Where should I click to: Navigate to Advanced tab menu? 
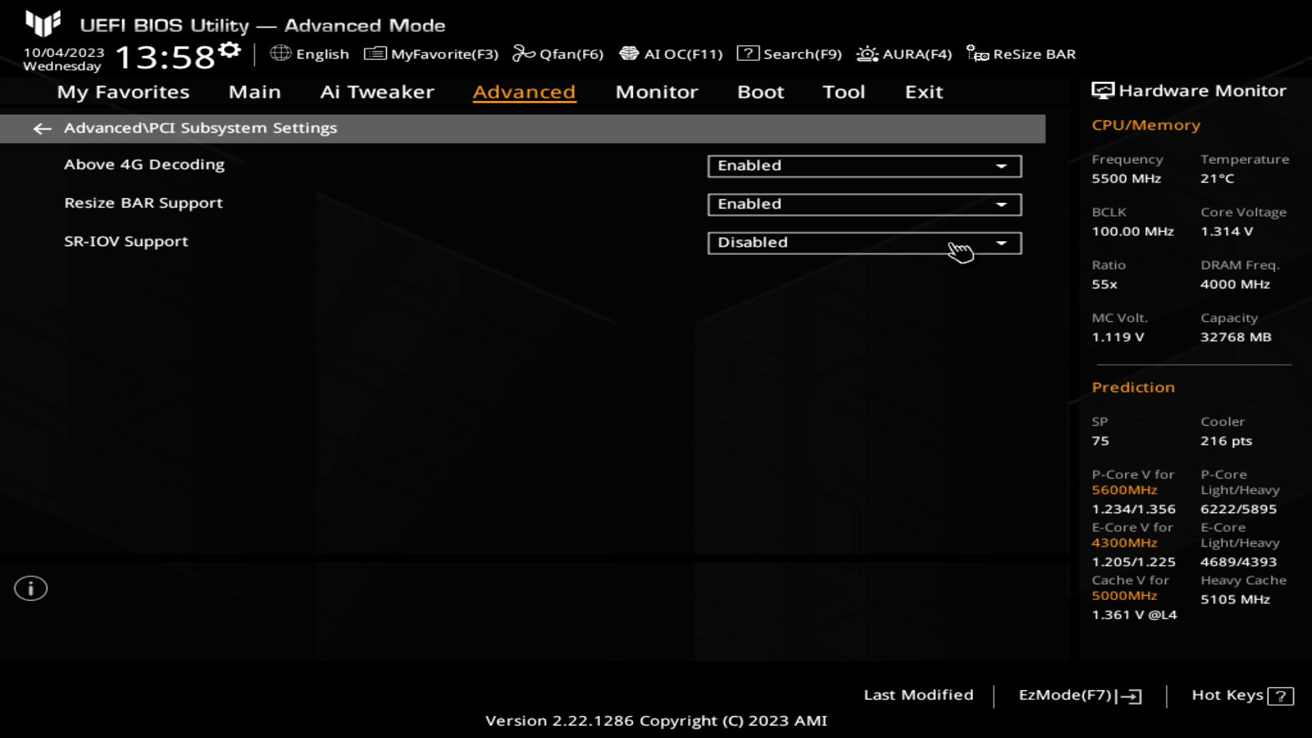pos(523,91)
